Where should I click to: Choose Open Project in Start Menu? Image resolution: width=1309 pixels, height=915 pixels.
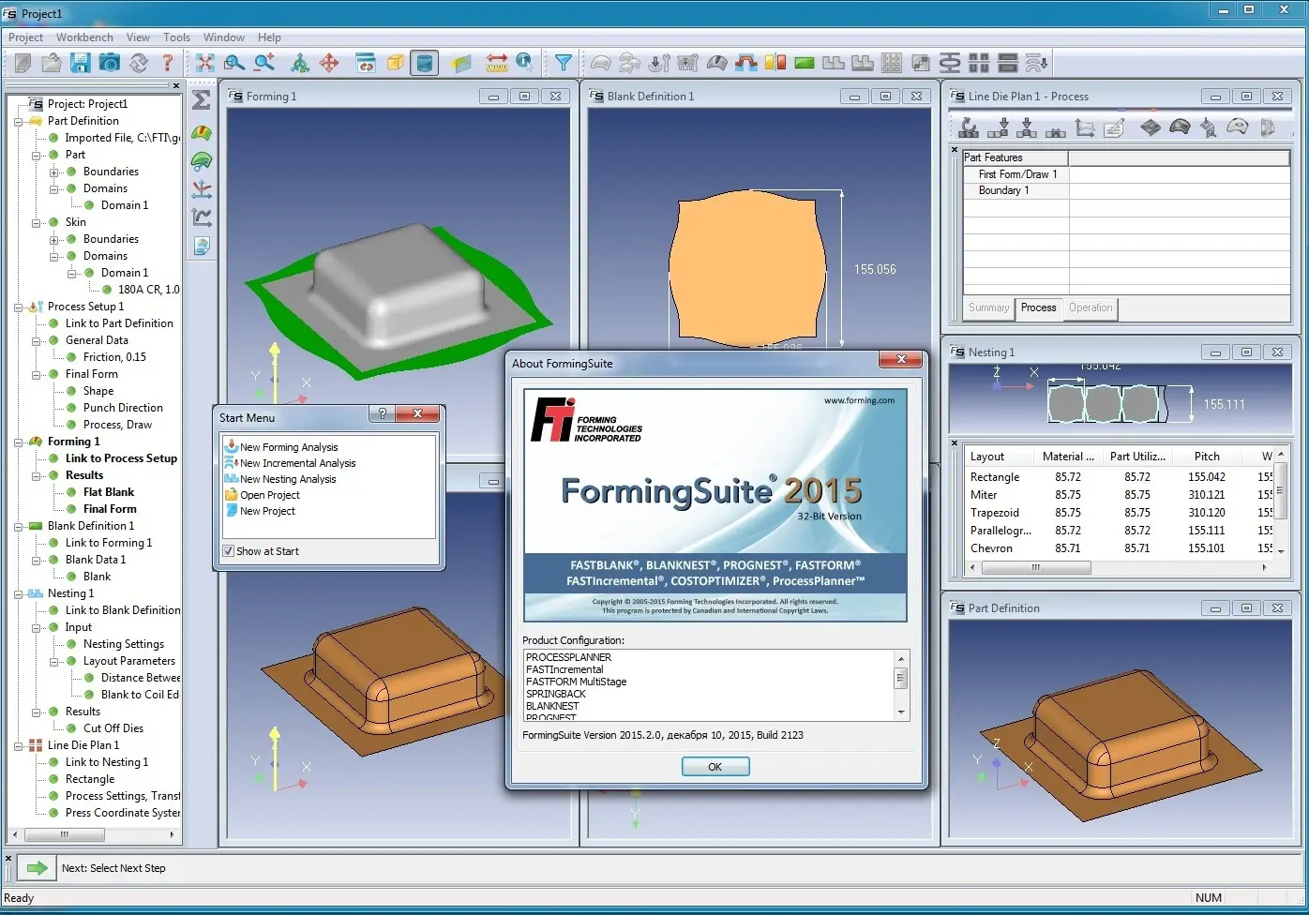[270, 495]
